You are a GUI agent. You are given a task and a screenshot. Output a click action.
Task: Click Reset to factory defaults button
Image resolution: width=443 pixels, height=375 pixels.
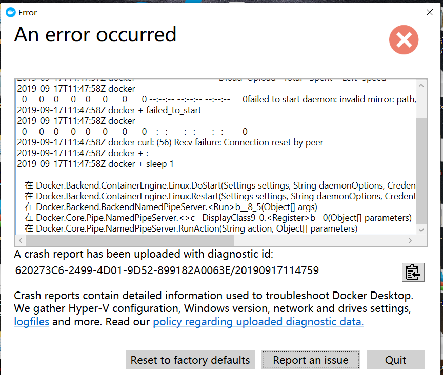click(190, 360)
